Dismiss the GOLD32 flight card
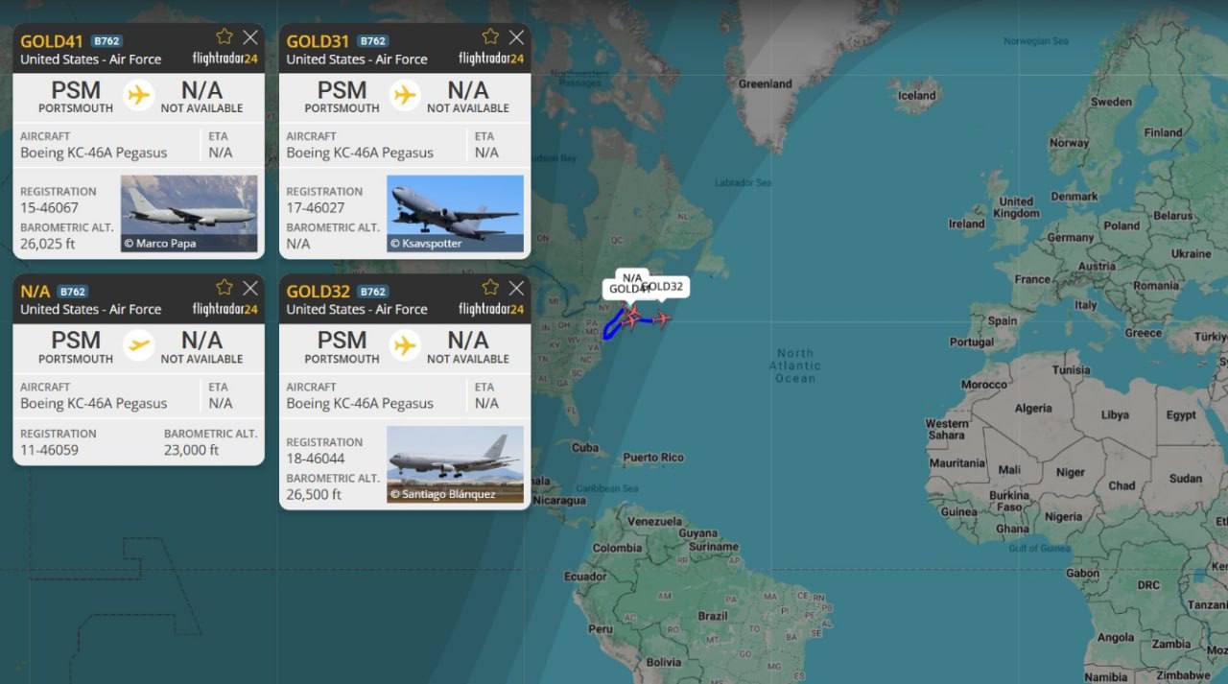Viewport: 1228px width, 684px height. tap(516, 287)
